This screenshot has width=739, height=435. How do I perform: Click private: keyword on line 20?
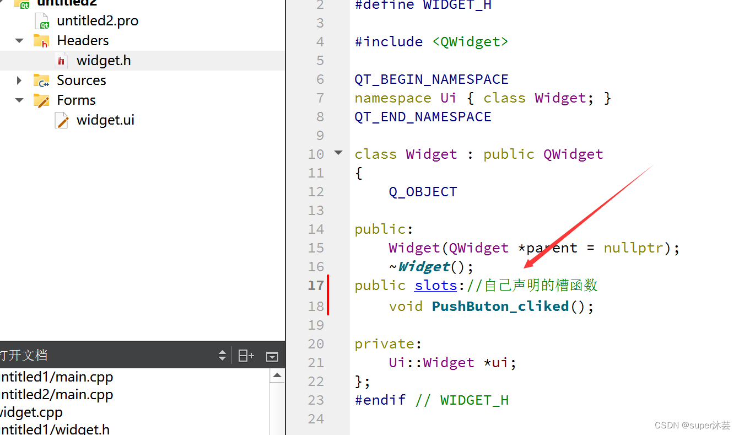click(x=389, y=344)
